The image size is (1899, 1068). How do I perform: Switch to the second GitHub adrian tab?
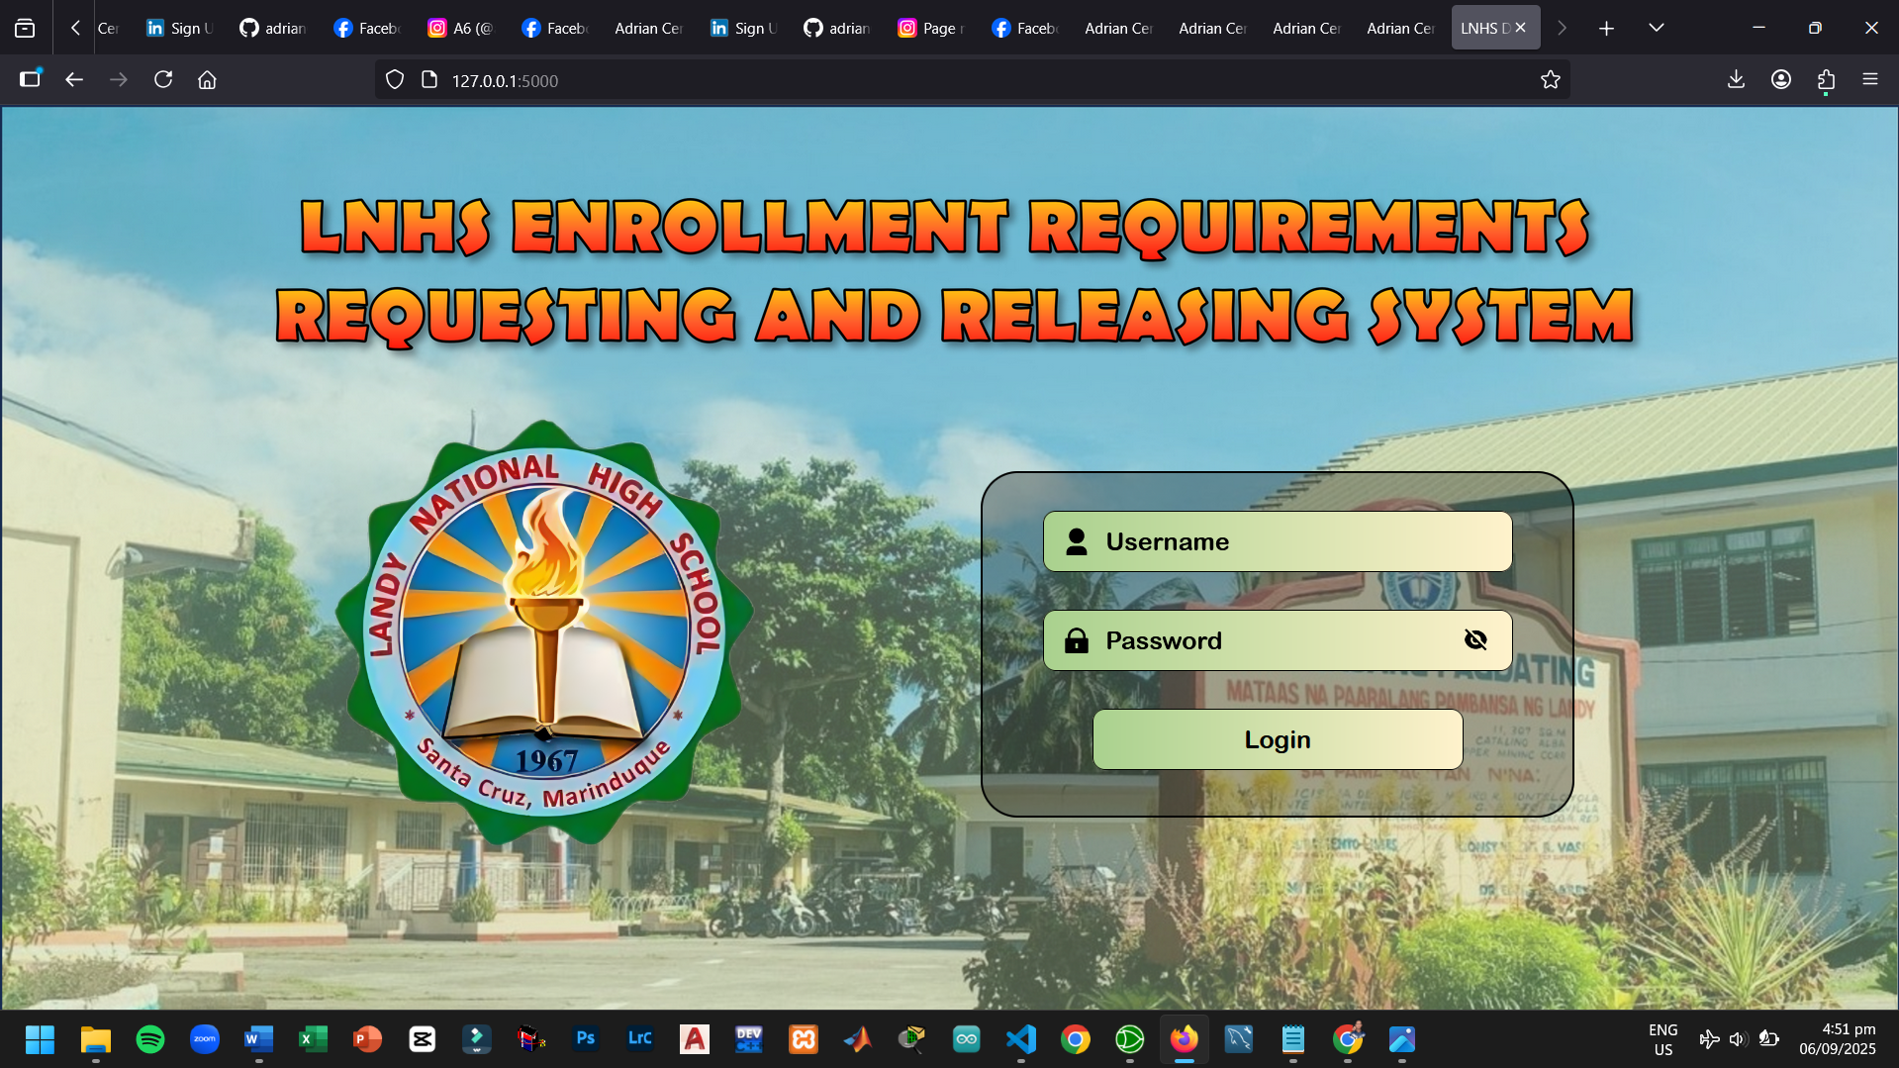click(x=837, y=28)
